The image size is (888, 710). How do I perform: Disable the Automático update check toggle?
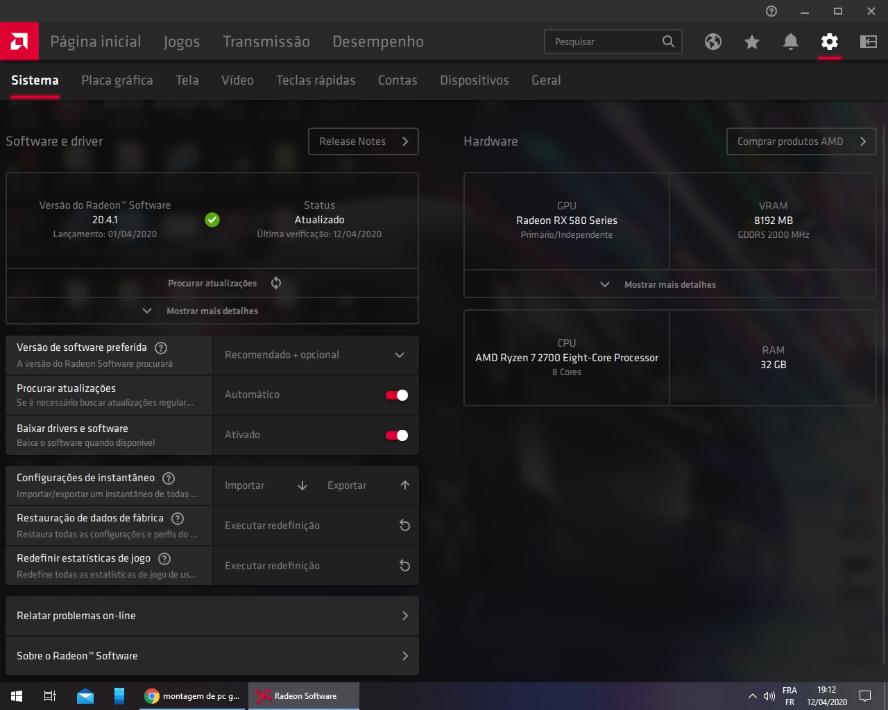(x=397, y=395)
